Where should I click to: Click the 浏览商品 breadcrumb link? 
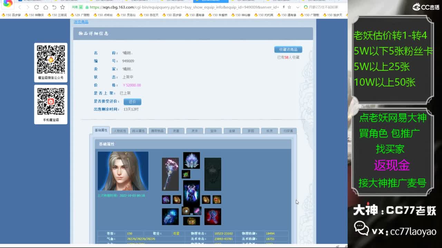pos(81,22)
